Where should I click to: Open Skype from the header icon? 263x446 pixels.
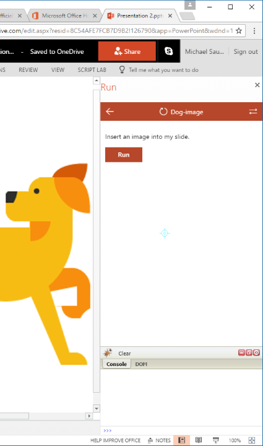point(169,51)
